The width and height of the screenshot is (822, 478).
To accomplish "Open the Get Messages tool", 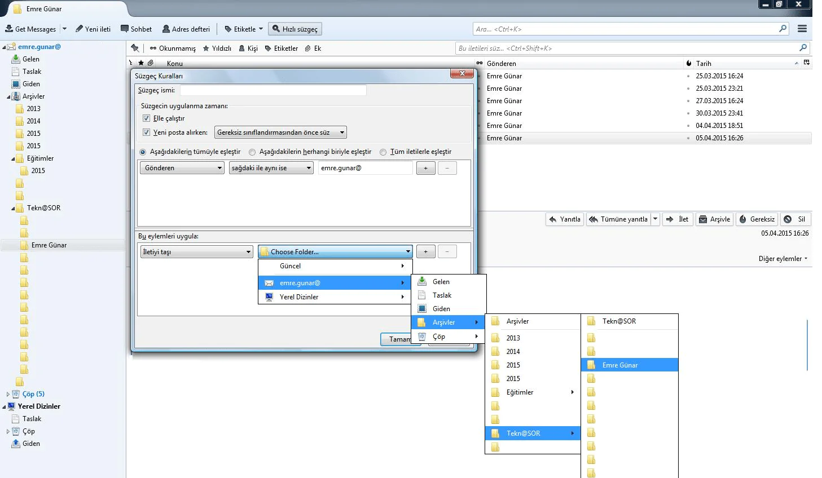I will 32,29.
